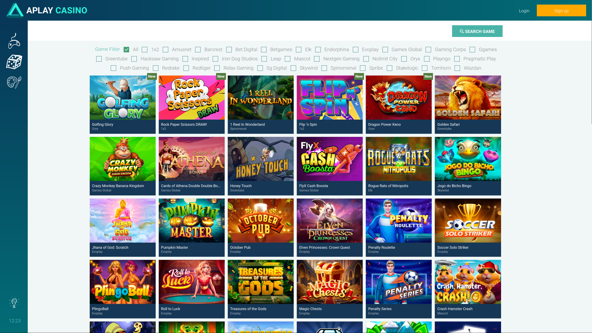Toggle the Pragmatic Play checkbox

point(457,59)
